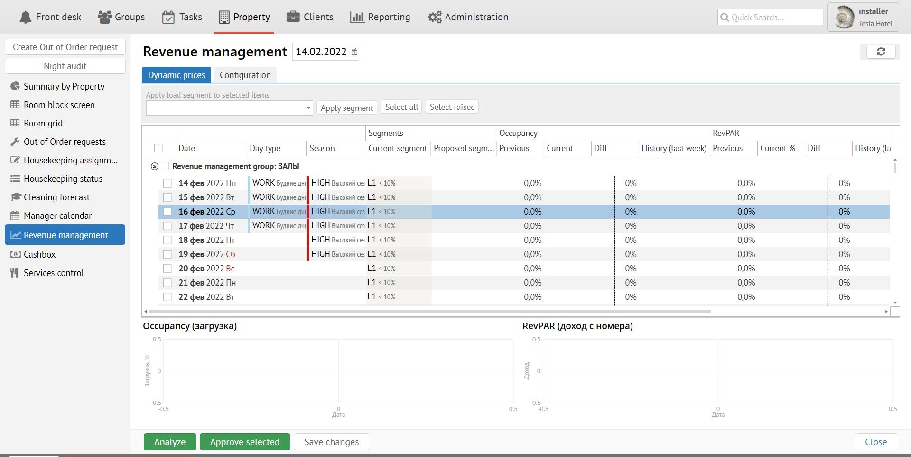Viewport: 911px width, 457px height.
Task: Click the Front desk bell icon
Action: click(26, 17)
